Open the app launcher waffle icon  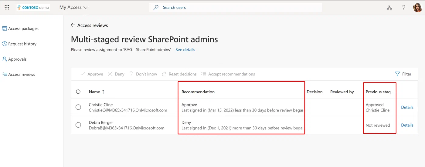coord(7,7)
